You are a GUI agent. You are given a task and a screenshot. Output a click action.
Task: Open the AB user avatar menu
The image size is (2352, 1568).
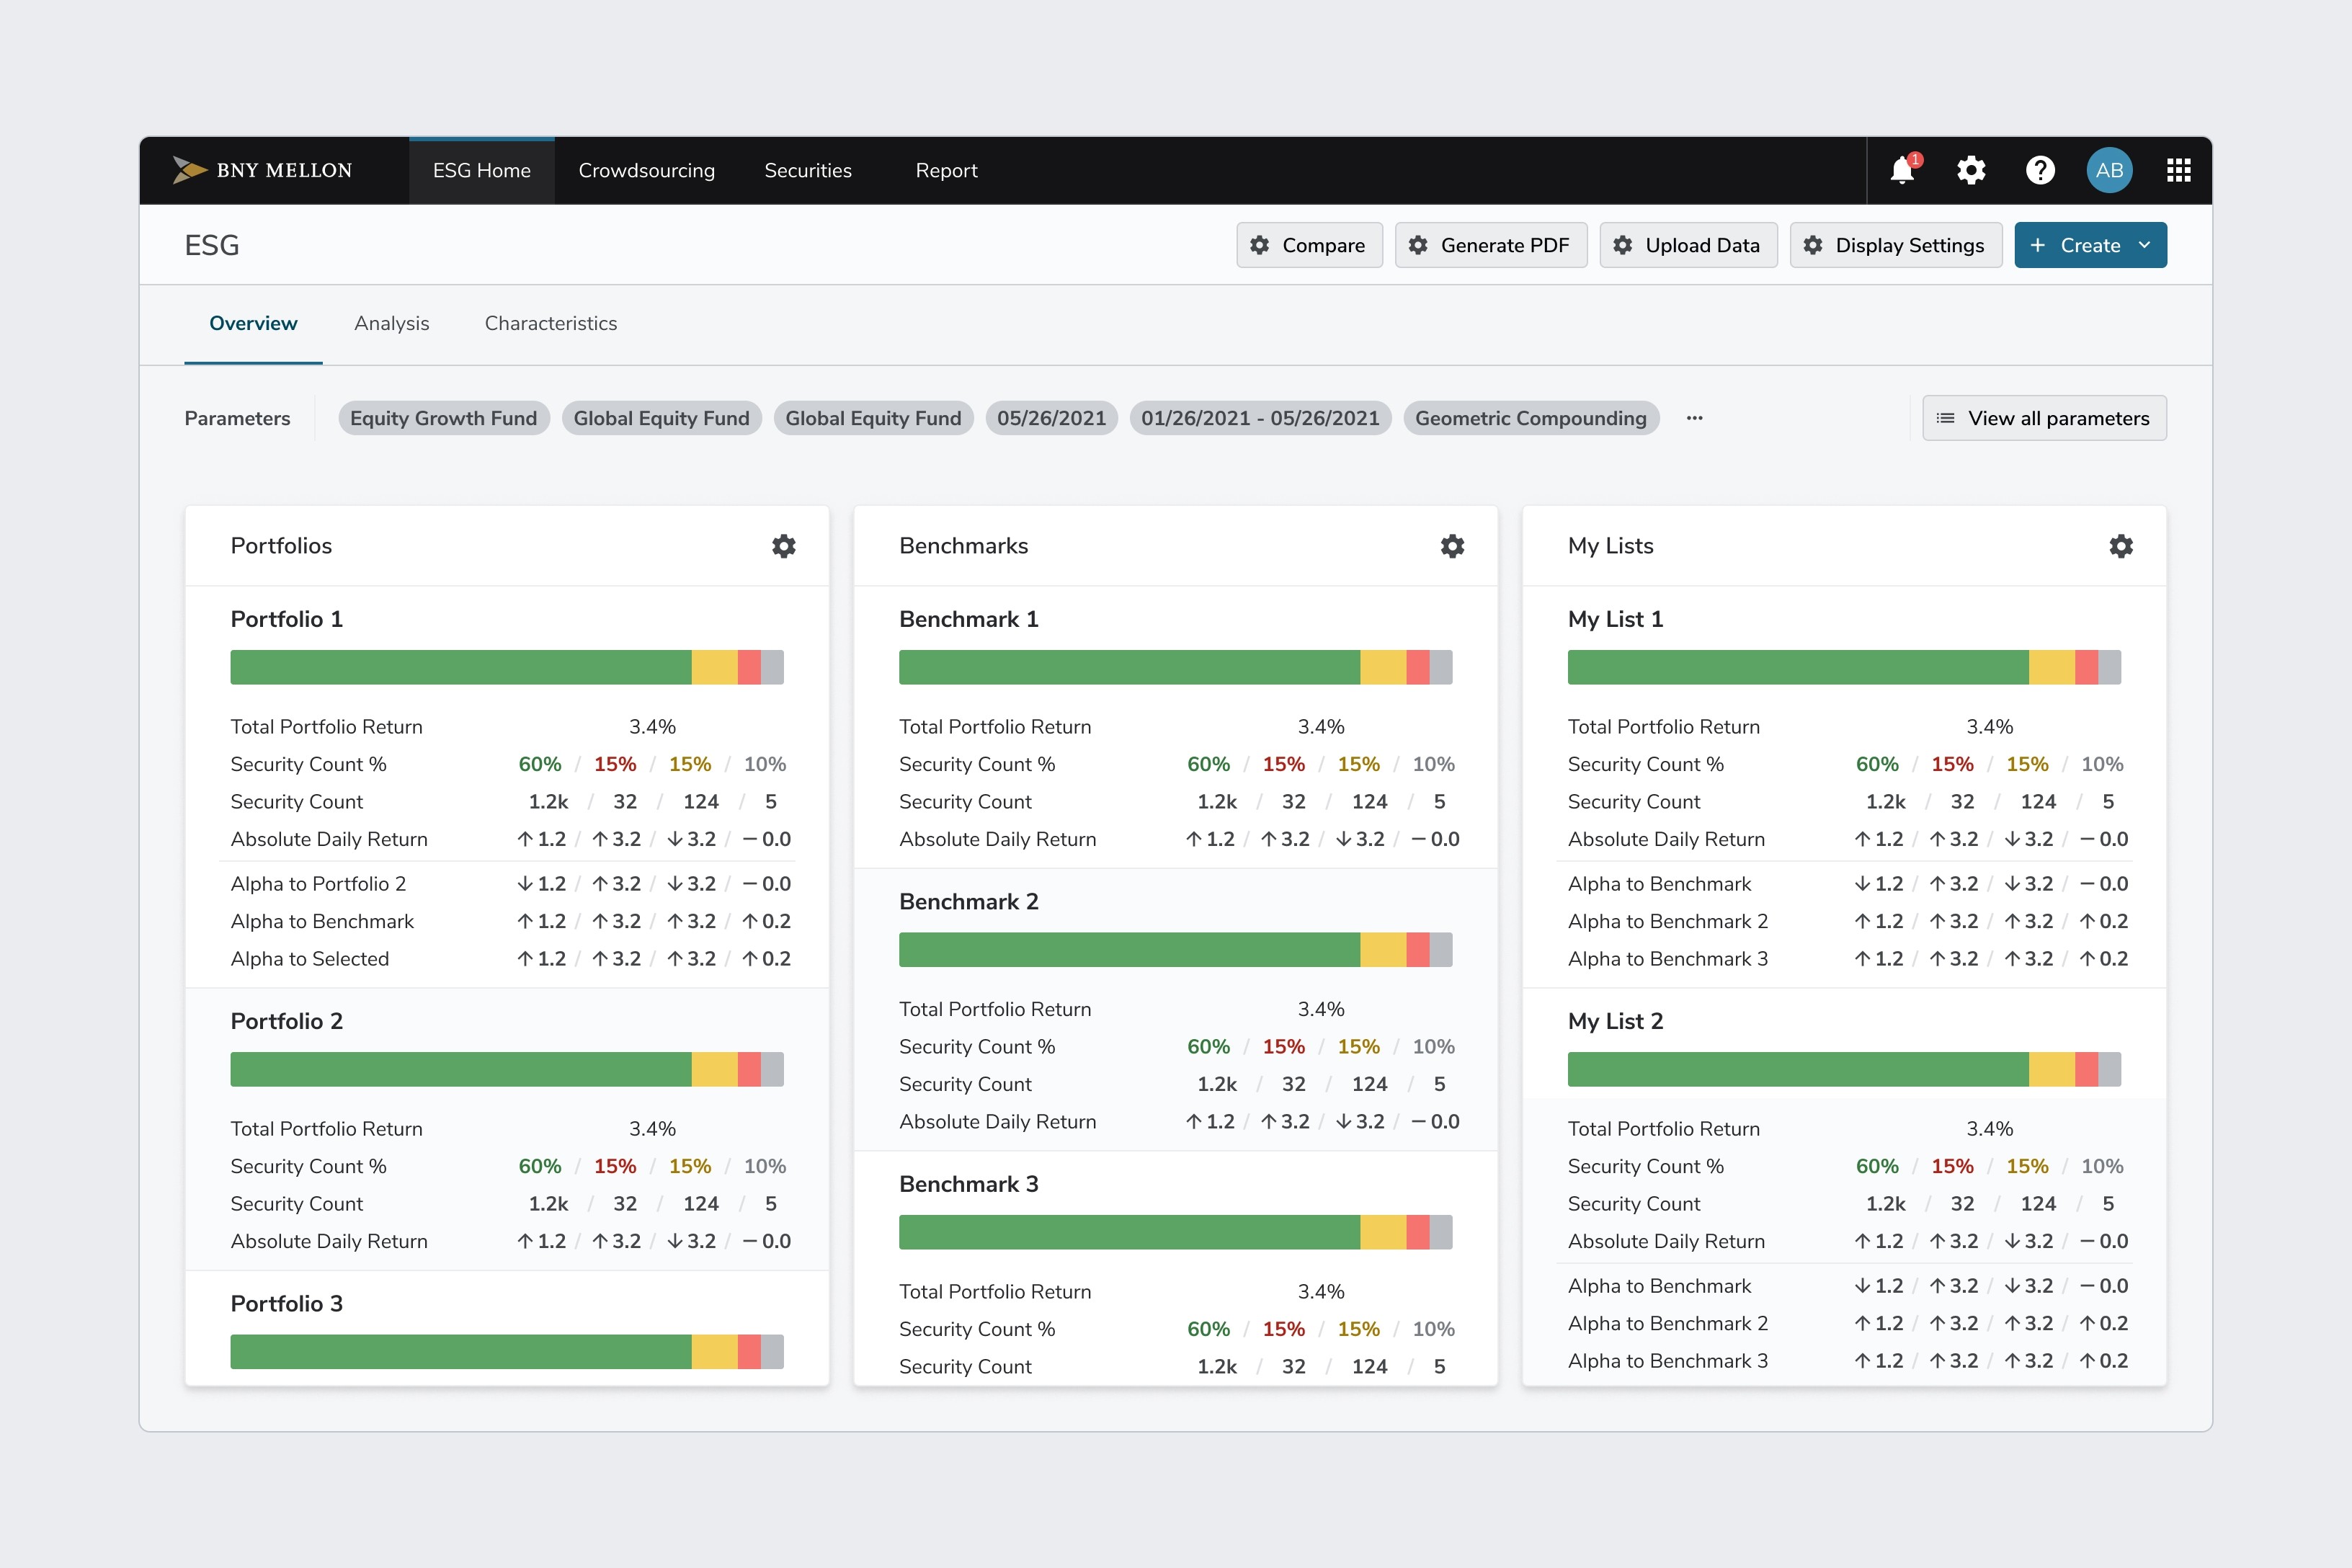coord(2109,170)
